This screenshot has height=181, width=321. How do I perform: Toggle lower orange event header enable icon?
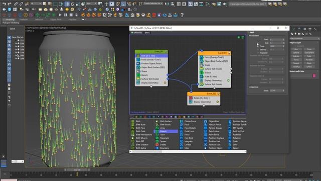tap(218, 94)
